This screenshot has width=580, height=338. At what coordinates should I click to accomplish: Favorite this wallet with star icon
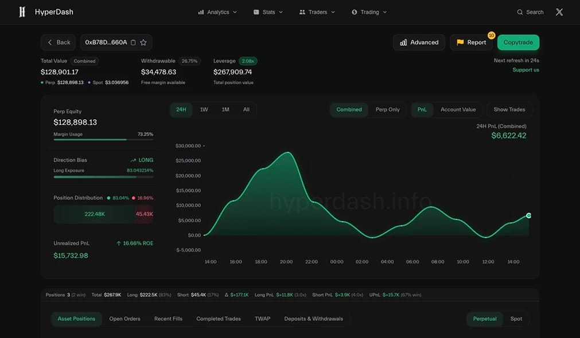tap(143, 42)
